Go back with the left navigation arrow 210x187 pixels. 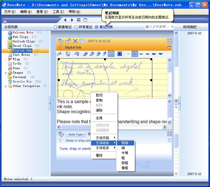pos(65,20)
